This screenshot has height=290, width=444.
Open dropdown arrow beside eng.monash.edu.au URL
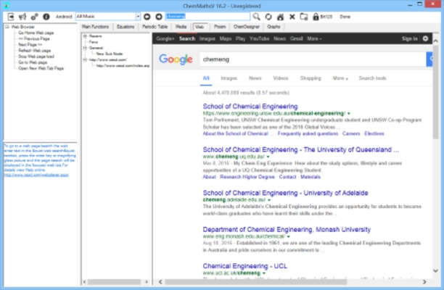289,236
